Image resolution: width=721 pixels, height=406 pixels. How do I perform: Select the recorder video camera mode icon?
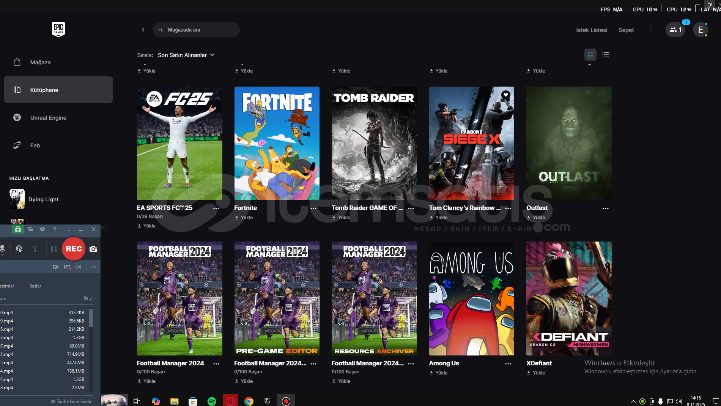[x=56, y=267]
